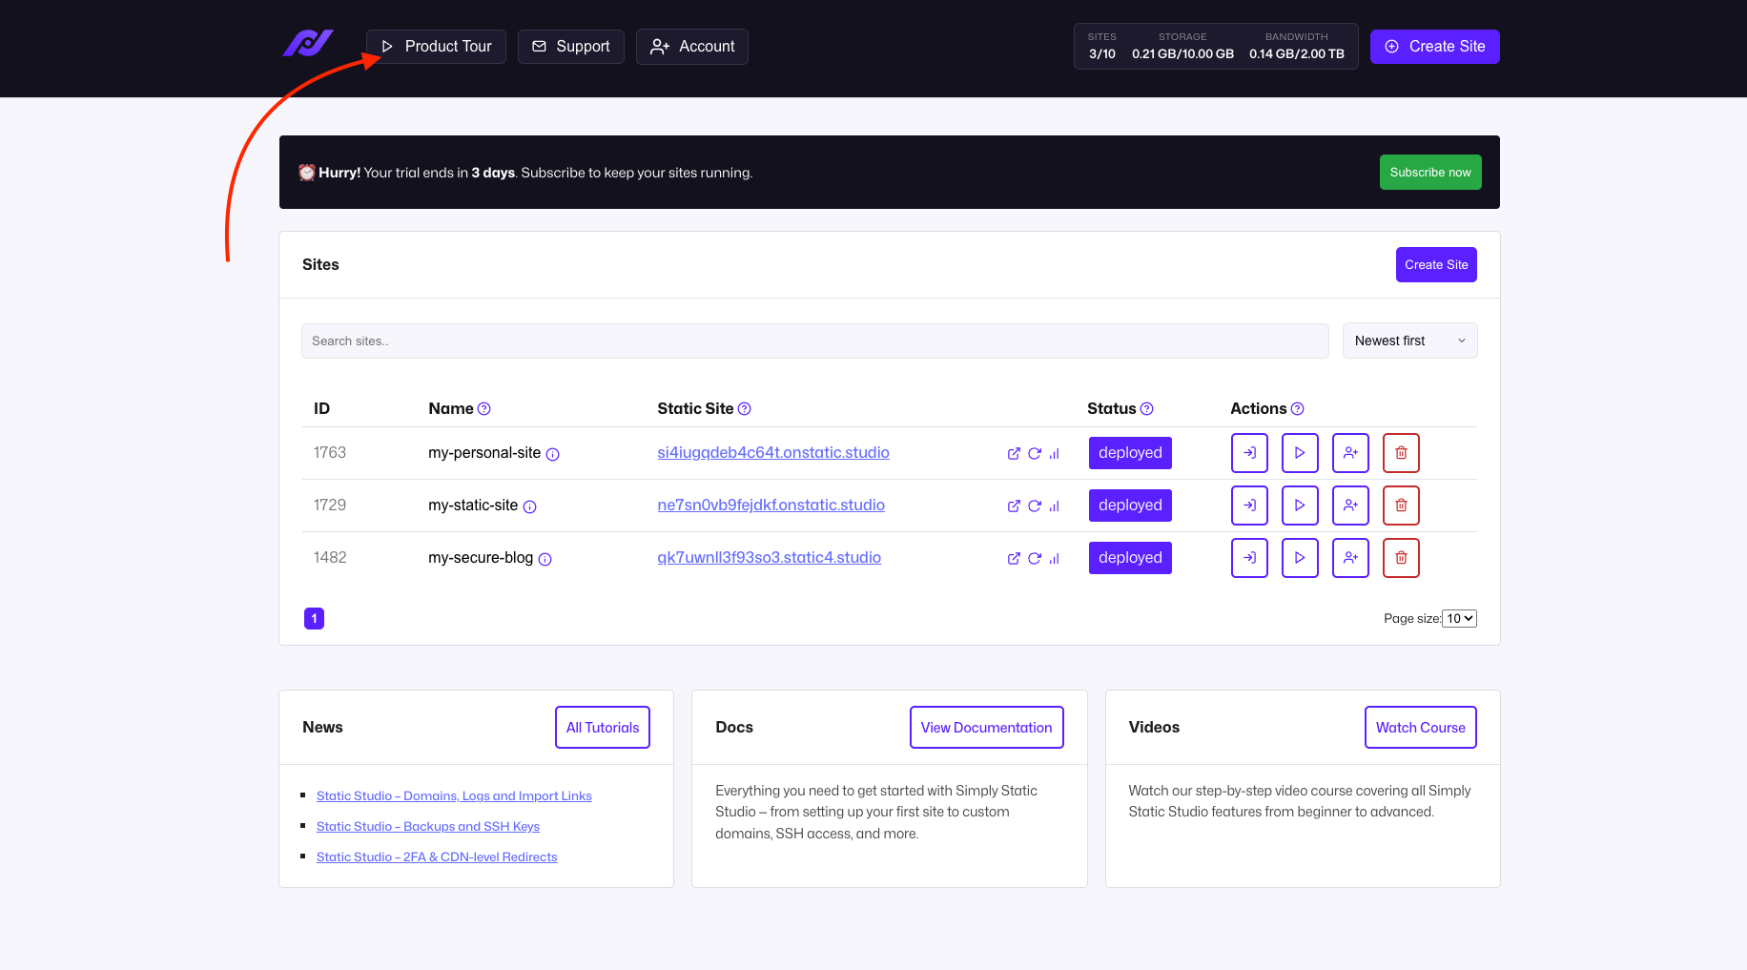Delete the my-personal-site site
1747x970 pixels.
tap(1401, 453)
